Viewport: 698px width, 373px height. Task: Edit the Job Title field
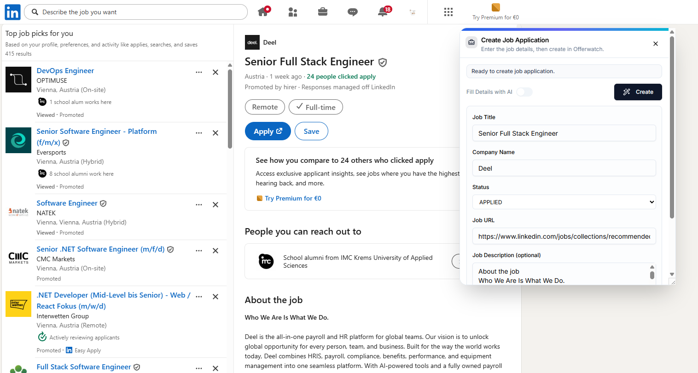(x=564, y=133)
